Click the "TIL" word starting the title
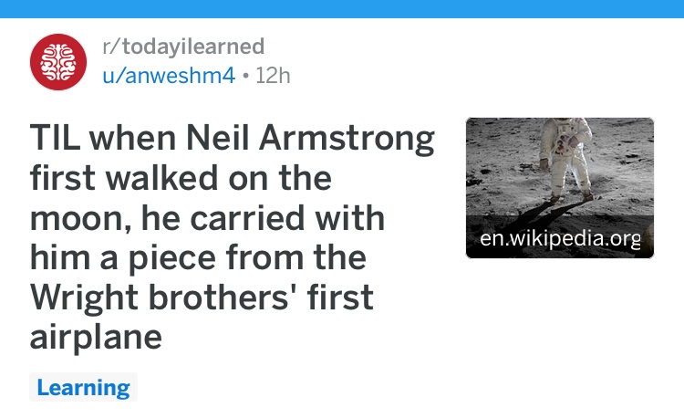 (x=55, y=138)
